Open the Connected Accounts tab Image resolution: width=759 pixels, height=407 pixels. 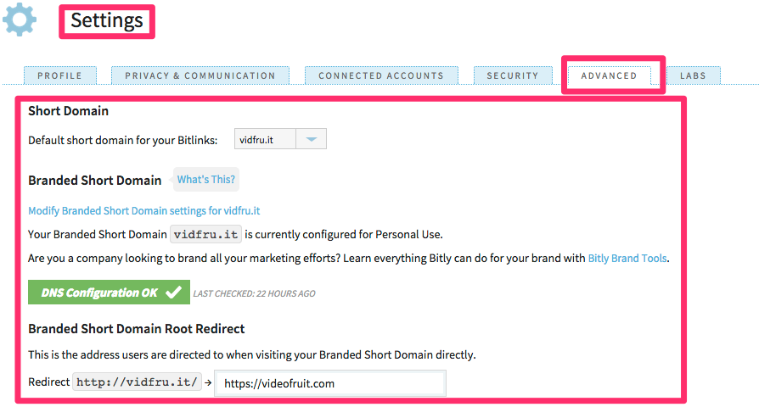(381, 75)
